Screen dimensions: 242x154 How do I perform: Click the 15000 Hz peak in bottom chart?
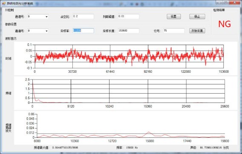click(149, 132)
